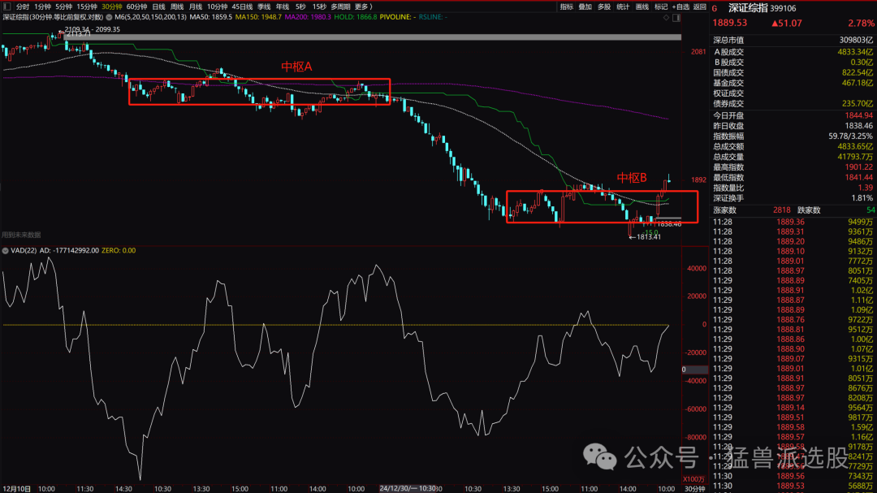
Task: Click the 深证换手 value 1.81%
Action: click(x=862, y=198)
